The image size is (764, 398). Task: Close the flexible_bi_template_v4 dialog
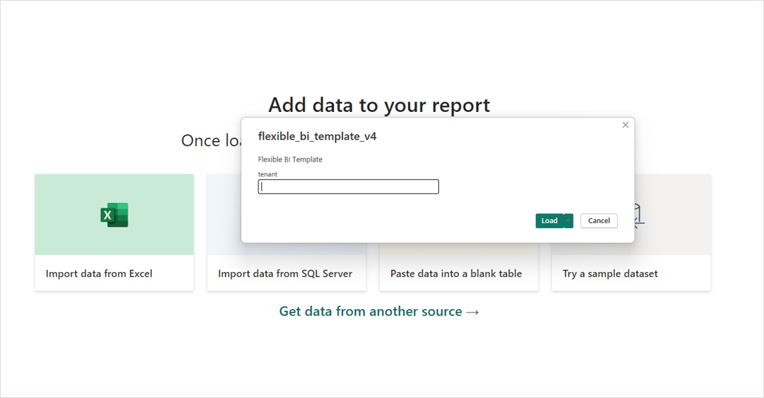(x=625, y=125)
